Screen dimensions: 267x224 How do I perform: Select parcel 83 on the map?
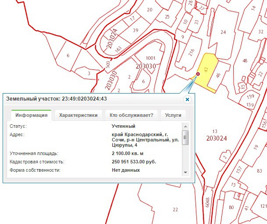coord(260,171)
